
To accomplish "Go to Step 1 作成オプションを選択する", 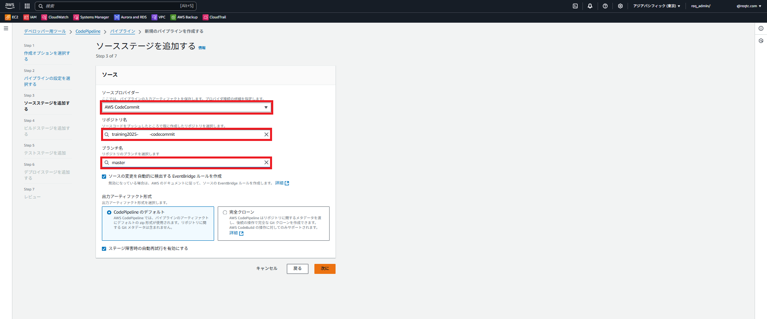I will (x=47, y=56).
